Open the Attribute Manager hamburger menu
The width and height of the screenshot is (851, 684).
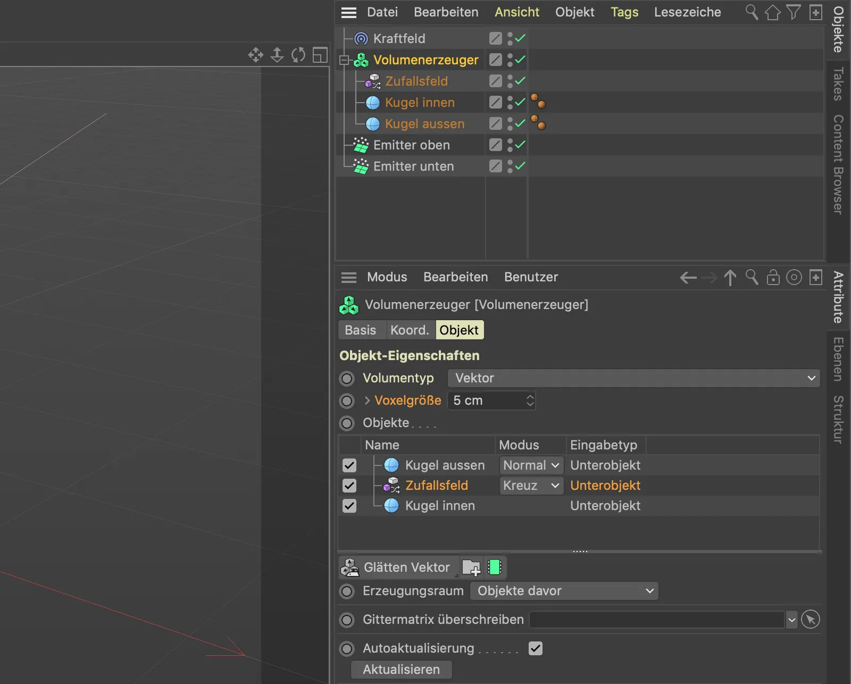point(349,277)
